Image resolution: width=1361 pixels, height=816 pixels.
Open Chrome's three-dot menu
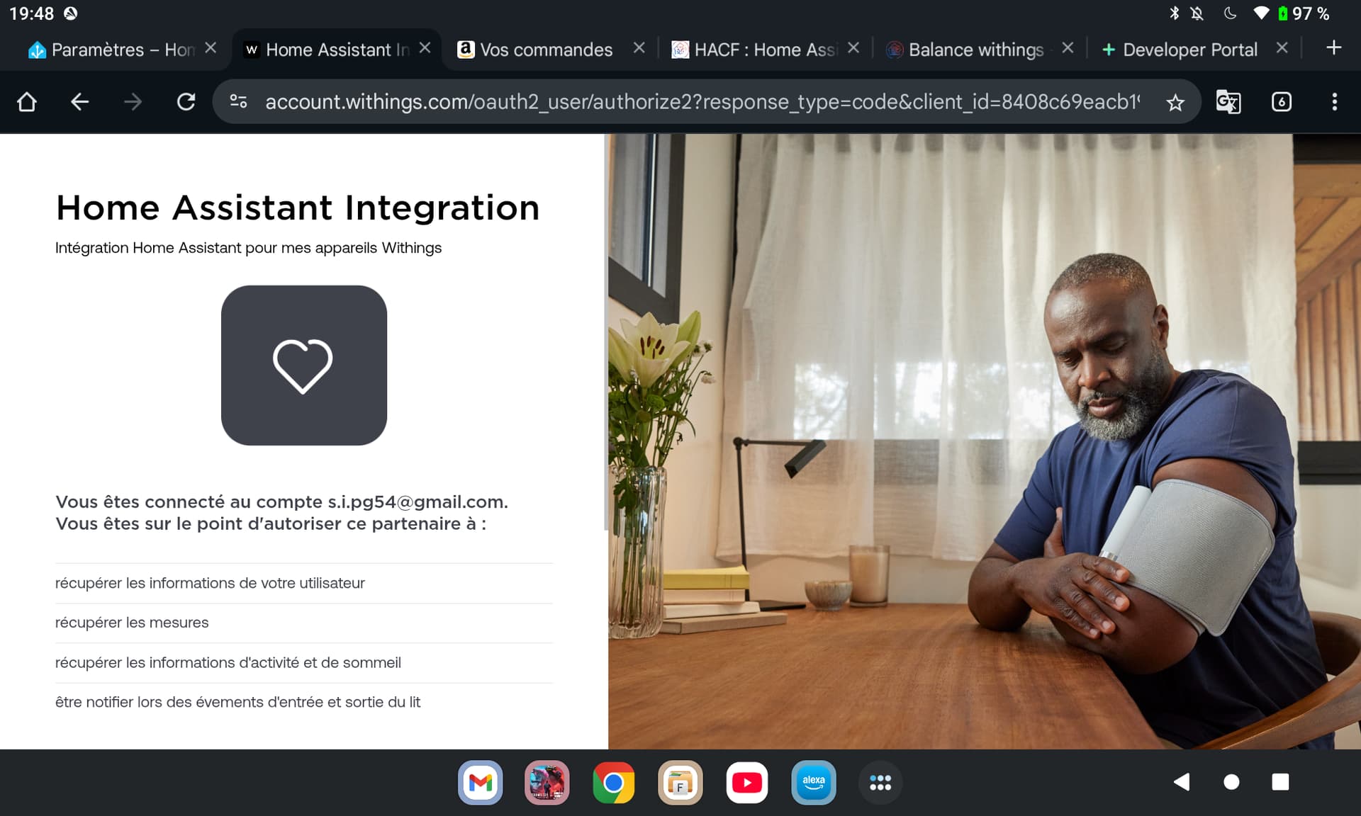coord(1334,102)
